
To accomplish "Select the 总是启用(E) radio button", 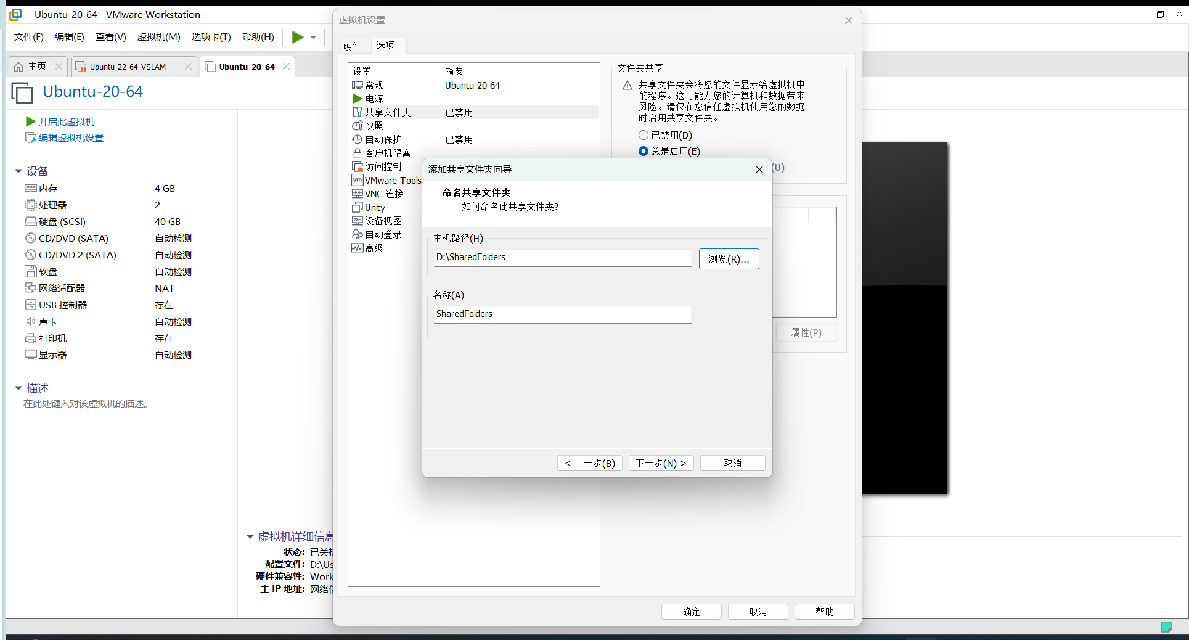I will [x=644, y=151].
